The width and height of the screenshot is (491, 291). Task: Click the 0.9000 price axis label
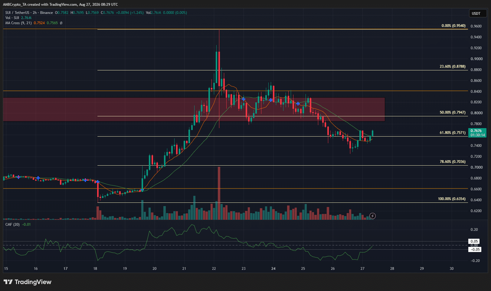pos(476,59)
